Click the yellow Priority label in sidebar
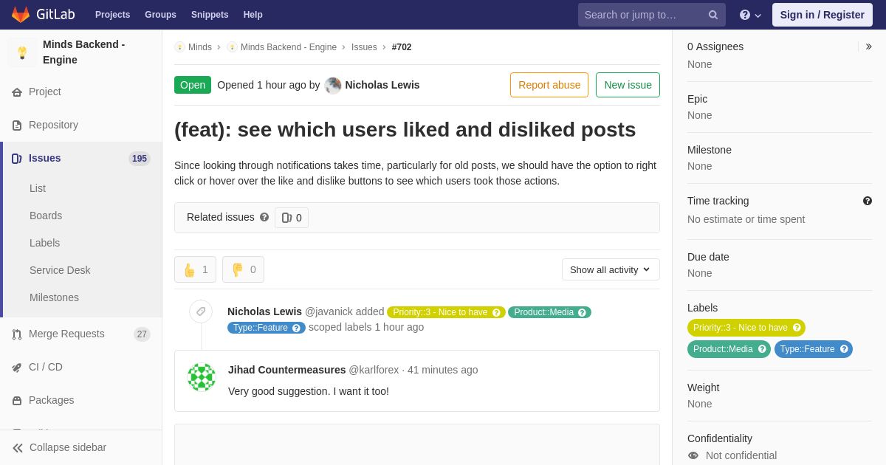Viewport: 886px width, 465px height. click(x=746, y=328)
